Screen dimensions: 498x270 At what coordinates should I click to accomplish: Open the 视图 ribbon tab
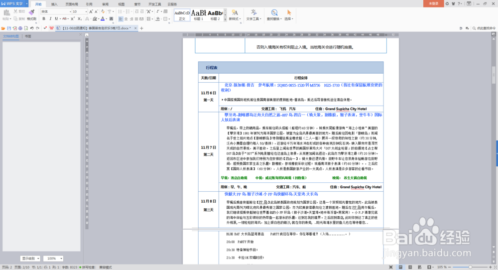tap(122, 4)
